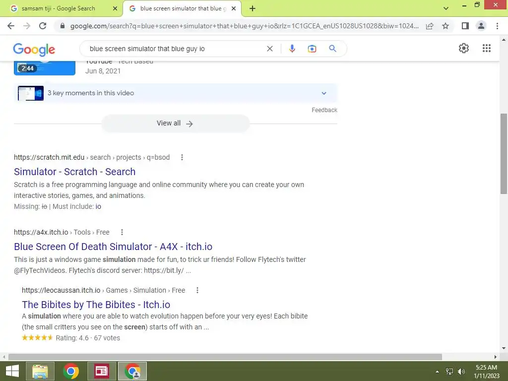This screenshot has height=381, width=508.
Task: Open options for the leocaussan.itch.io result
Action: (197, 290)
